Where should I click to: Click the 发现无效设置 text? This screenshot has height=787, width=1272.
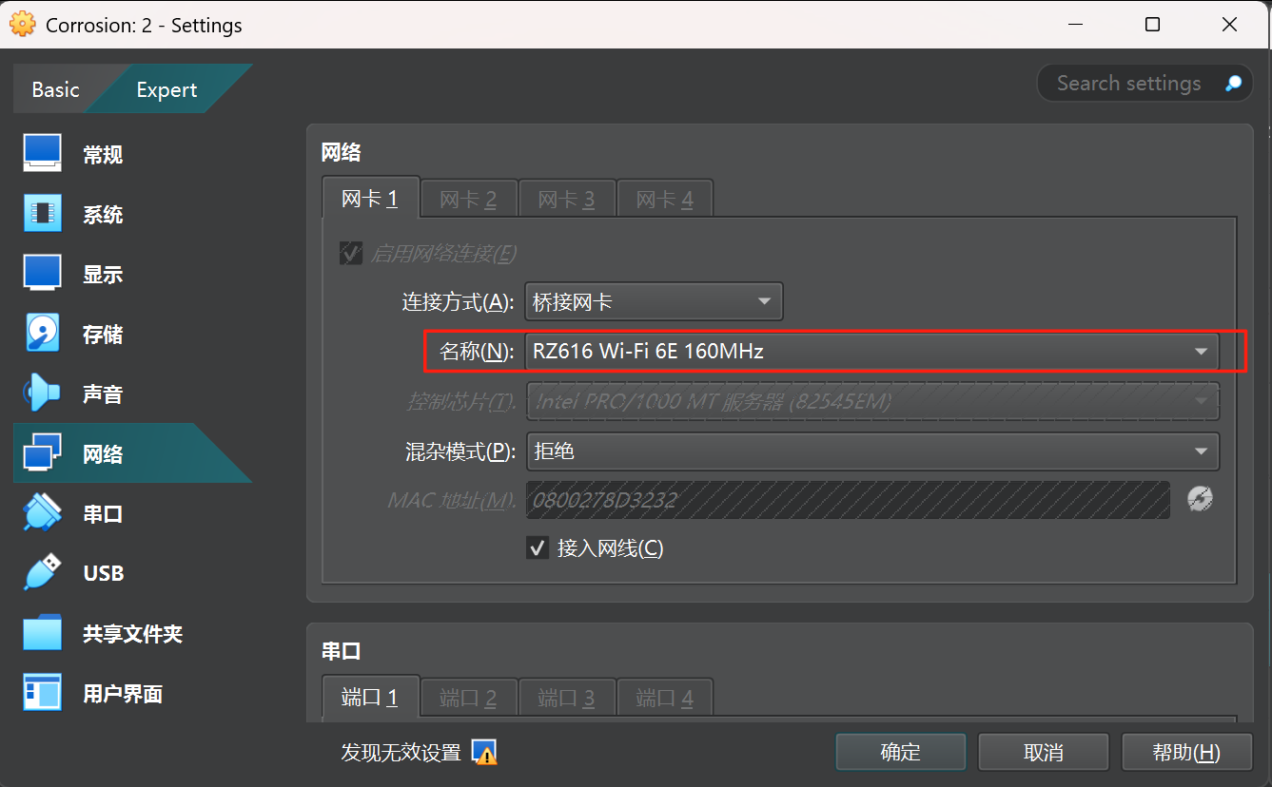pos(401,753)
